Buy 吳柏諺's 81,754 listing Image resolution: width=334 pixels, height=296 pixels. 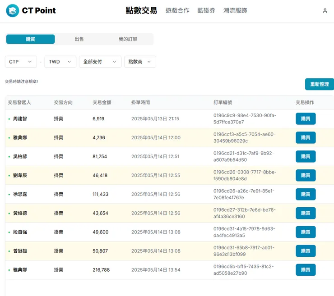coord(306,157)
